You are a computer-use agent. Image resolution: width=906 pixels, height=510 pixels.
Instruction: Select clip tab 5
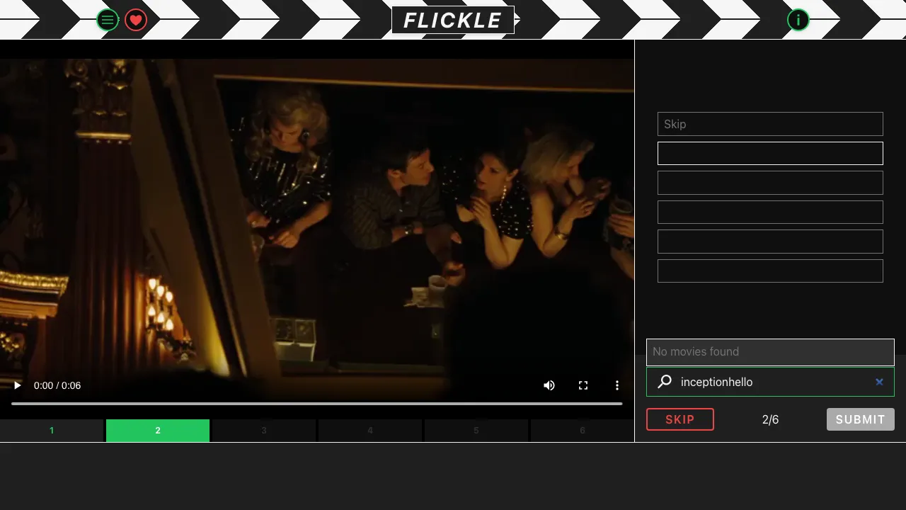coord(476,431)
